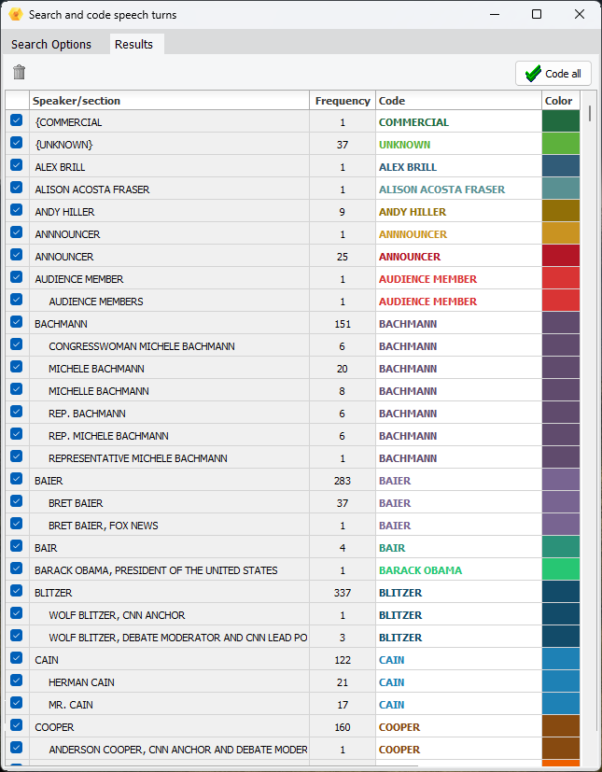Switch to the Search Options tab
This screenshot has height=772, width=602.
(51, 44)
